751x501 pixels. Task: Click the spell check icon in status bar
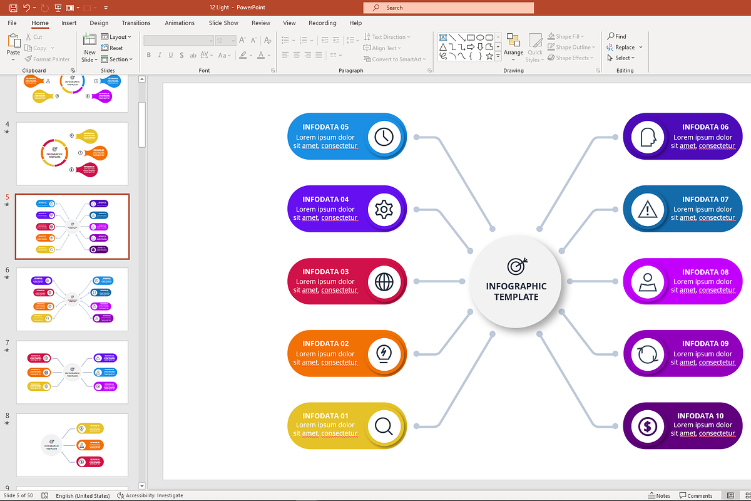click(x=44, y=495)
